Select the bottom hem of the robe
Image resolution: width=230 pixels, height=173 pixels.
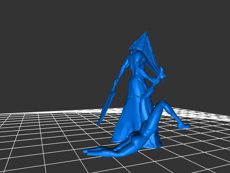(121, 140)
